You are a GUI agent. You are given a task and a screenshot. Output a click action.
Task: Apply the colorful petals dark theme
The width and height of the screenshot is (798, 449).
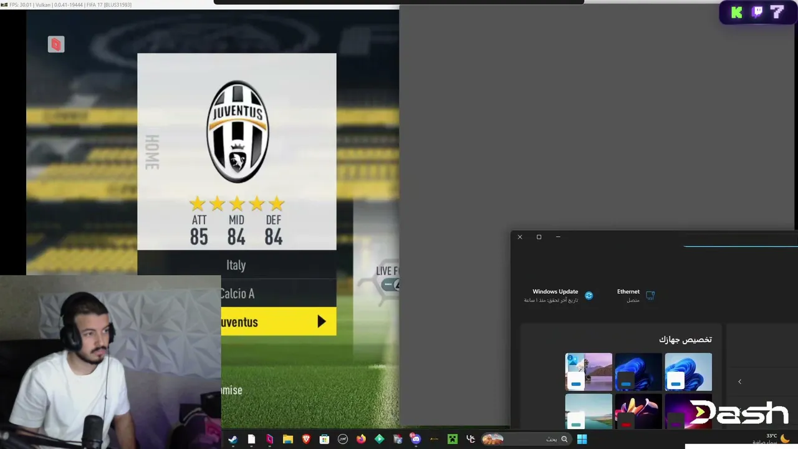pos(638,411)
